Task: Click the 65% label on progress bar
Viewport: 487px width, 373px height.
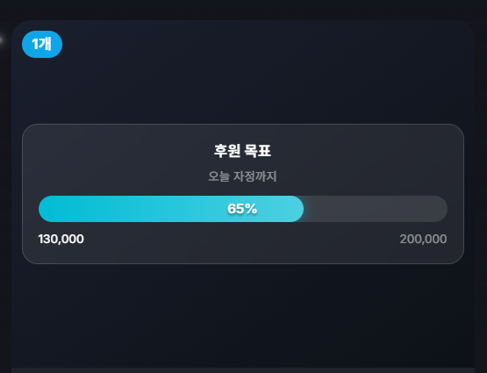Action: pos(242,209)
